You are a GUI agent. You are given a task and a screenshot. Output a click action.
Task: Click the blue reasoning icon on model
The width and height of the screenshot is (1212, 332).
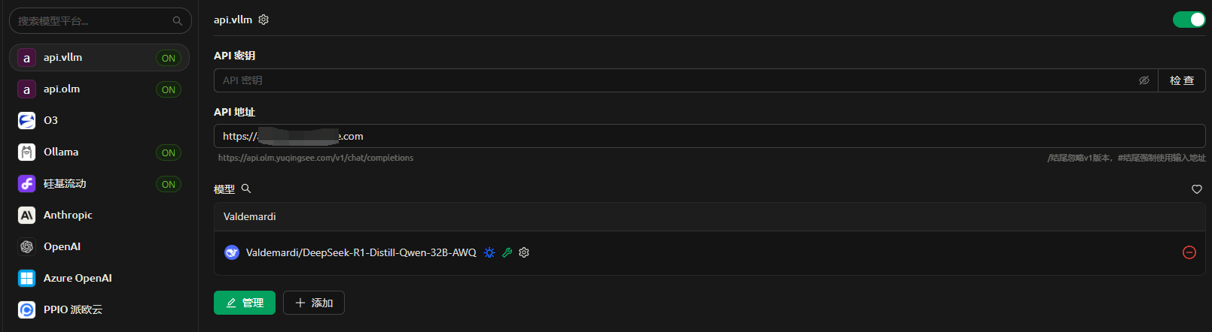pos(489,252)
